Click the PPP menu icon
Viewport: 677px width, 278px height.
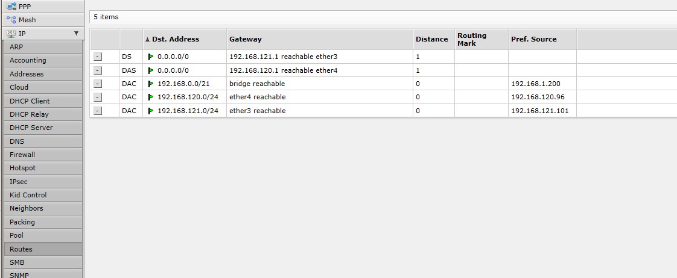pos(11,6)
